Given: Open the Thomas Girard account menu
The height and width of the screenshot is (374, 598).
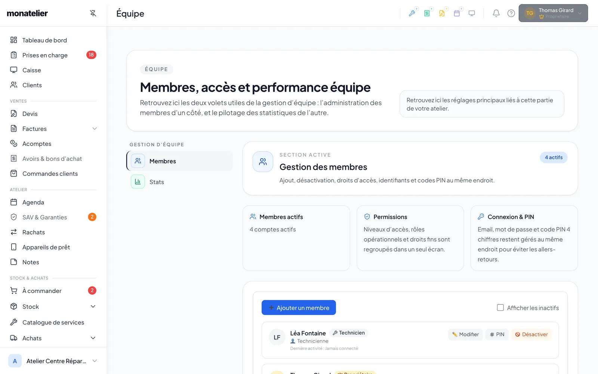Looking at the screenshot, I should [x=553, y=13].
